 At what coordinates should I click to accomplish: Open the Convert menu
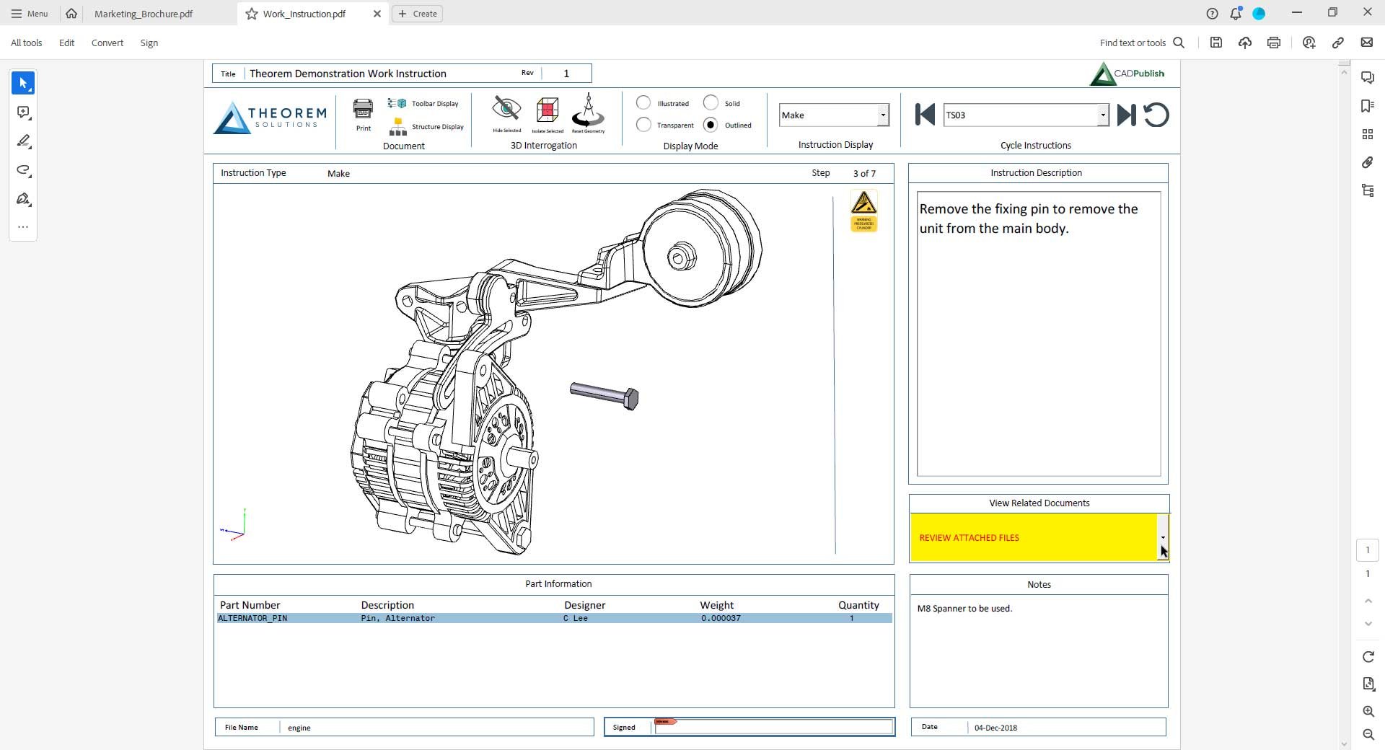pos(107,43)
